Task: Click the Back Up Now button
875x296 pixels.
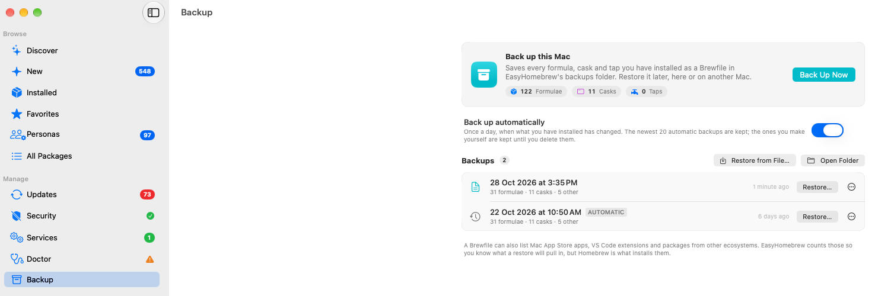Action: (x=824, y=75)
